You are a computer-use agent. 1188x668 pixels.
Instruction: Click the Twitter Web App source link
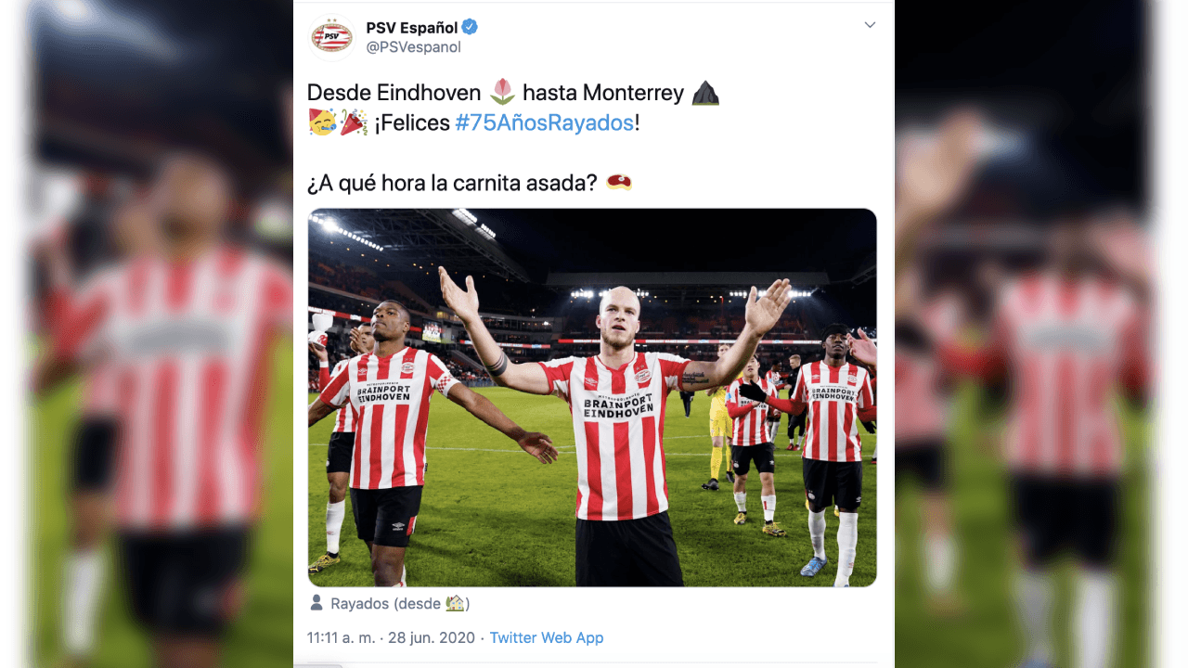click(x=547, y=637)
